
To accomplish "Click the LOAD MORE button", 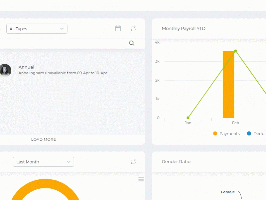I will (x=44, y=139).
